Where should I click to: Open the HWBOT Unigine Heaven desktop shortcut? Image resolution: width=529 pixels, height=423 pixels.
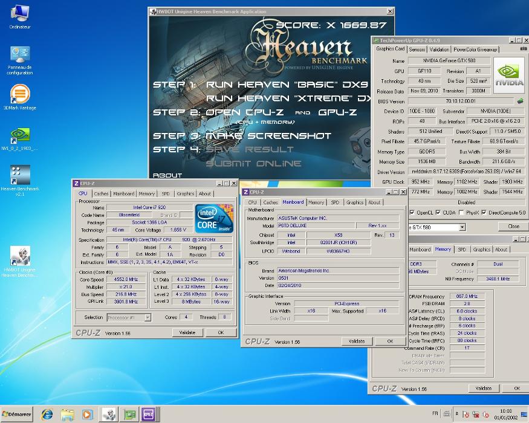20,262
